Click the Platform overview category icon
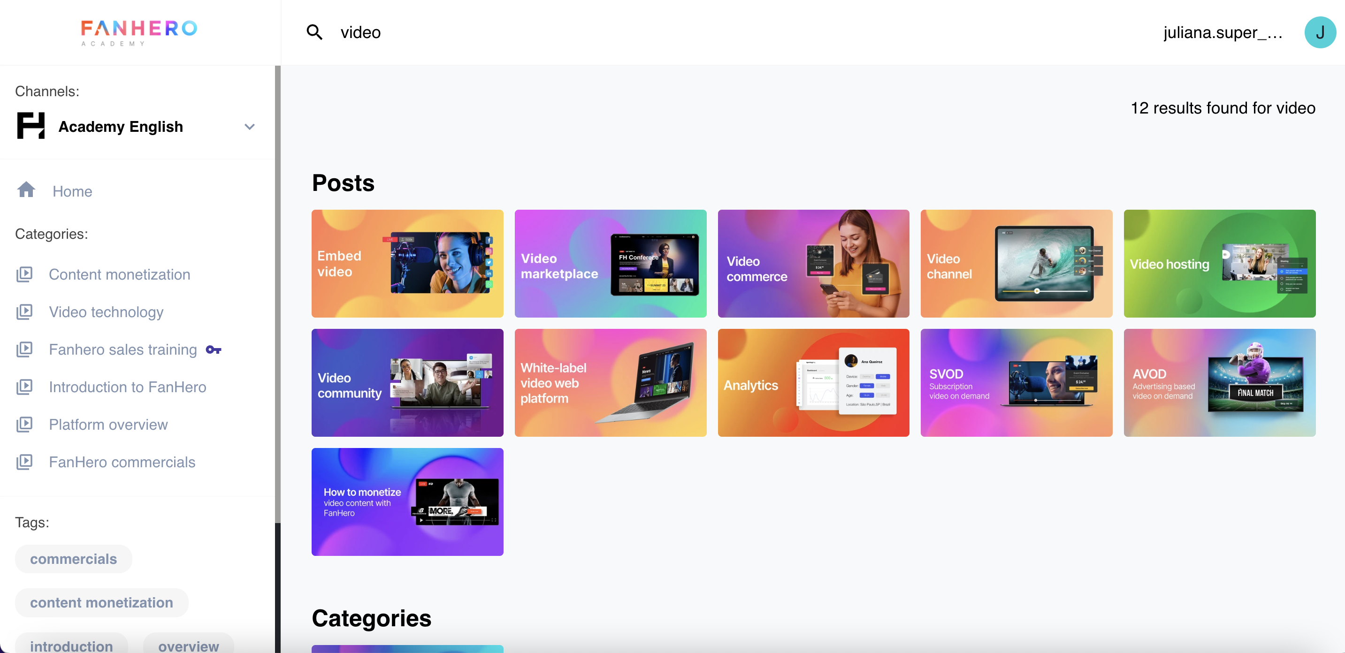1345x653 pixels. [24, 425]
